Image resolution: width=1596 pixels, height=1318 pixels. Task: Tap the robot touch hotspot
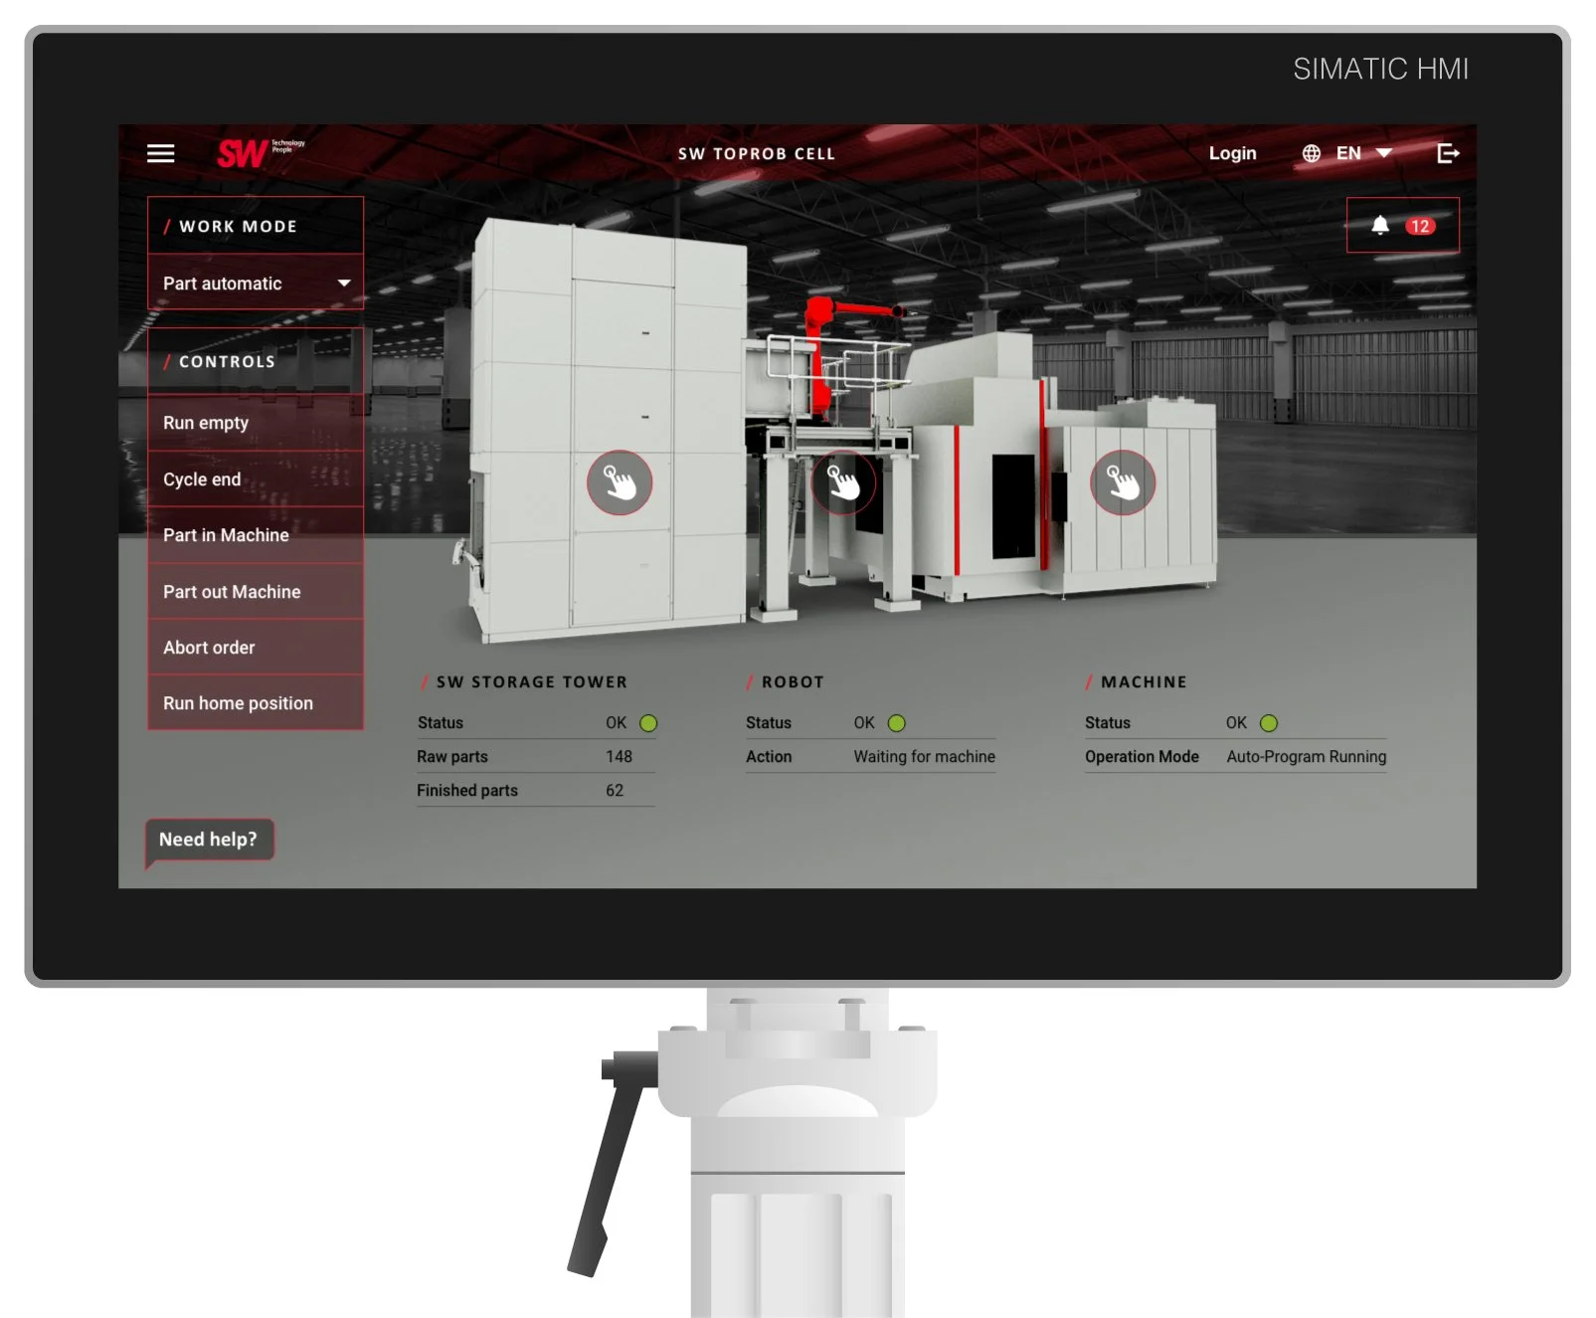tap(843, 482)
